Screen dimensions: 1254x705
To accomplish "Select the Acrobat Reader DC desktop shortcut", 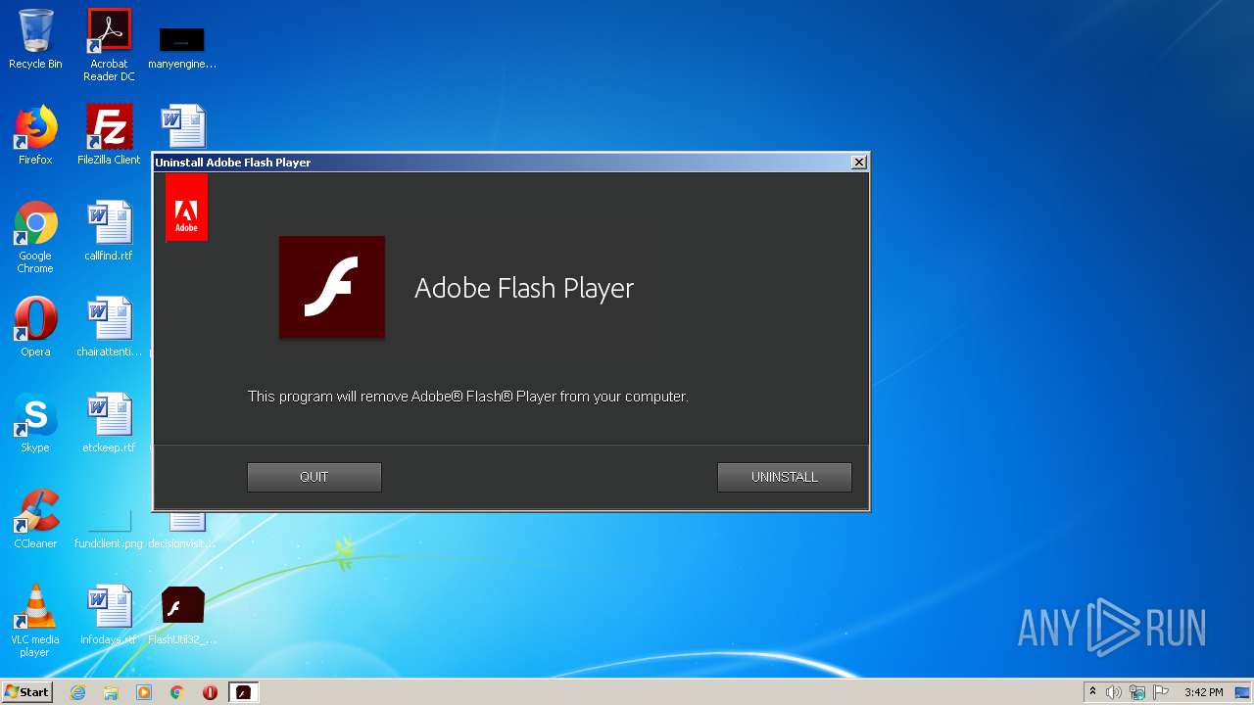I will pyautogui.click(x=109, y=45).
